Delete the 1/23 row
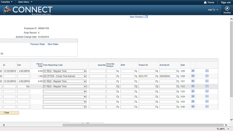 pyautogui.click(x=207, y=91)
